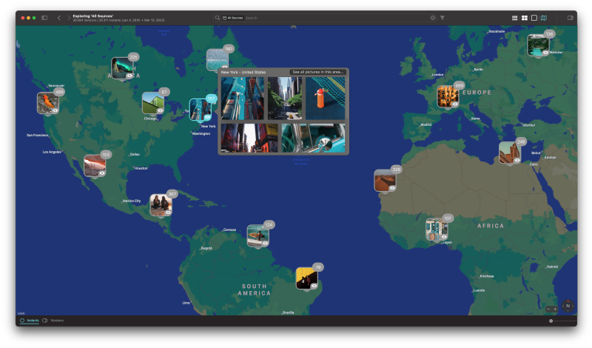Viewport: 592px width, 348px height.
Task: Switch to large grid view
Action: coord(525,18)
